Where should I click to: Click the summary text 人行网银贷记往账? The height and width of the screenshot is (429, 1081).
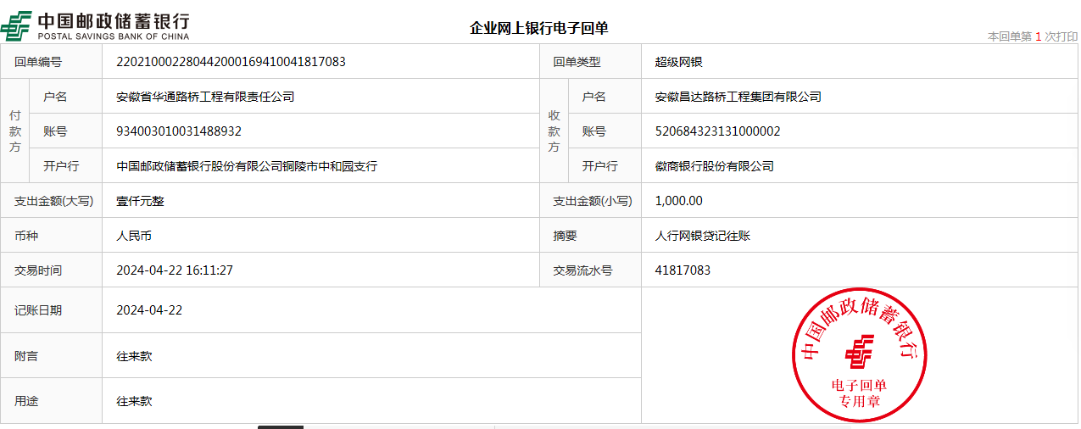(x=703, y=236)
